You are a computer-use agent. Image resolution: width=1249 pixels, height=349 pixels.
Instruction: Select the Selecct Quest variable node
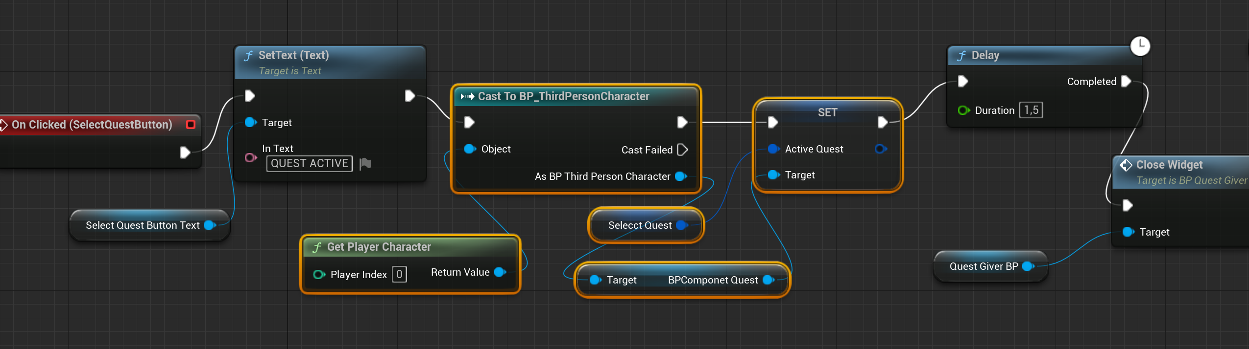639,225
